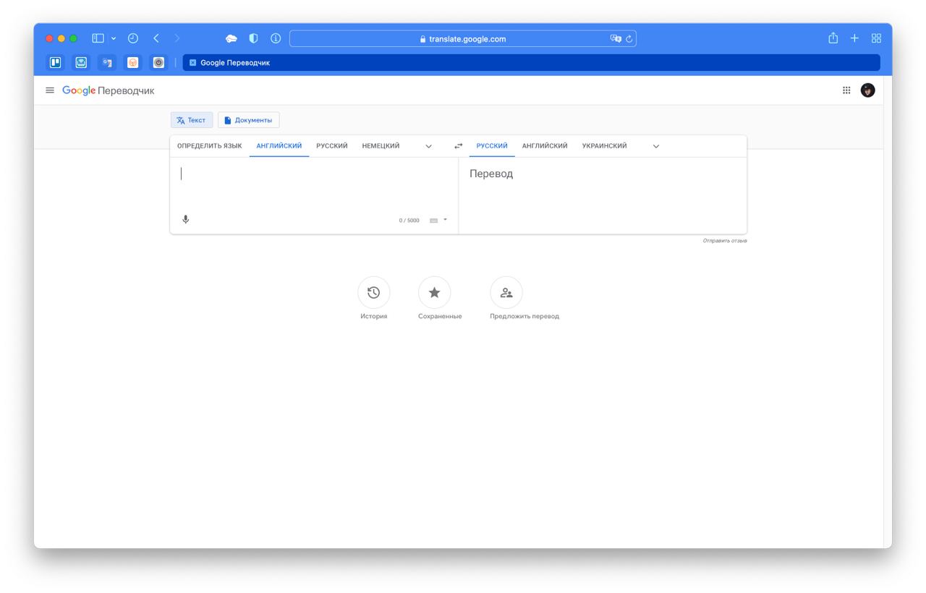Expand the target languages list
926x593 pixels.
[656, 147]
